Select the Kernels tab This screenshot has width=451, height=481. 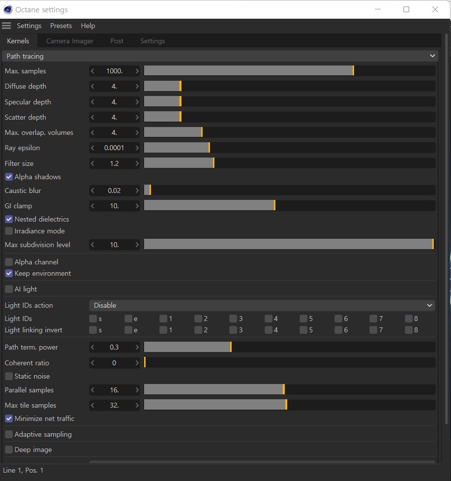click(x=18, y=41)
